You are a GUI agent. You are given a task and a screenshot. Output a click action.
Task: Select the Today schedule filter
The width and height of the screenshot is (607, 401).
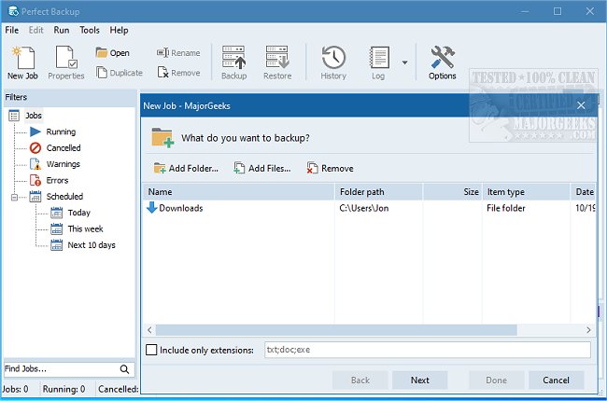click(x=79, y=213)
